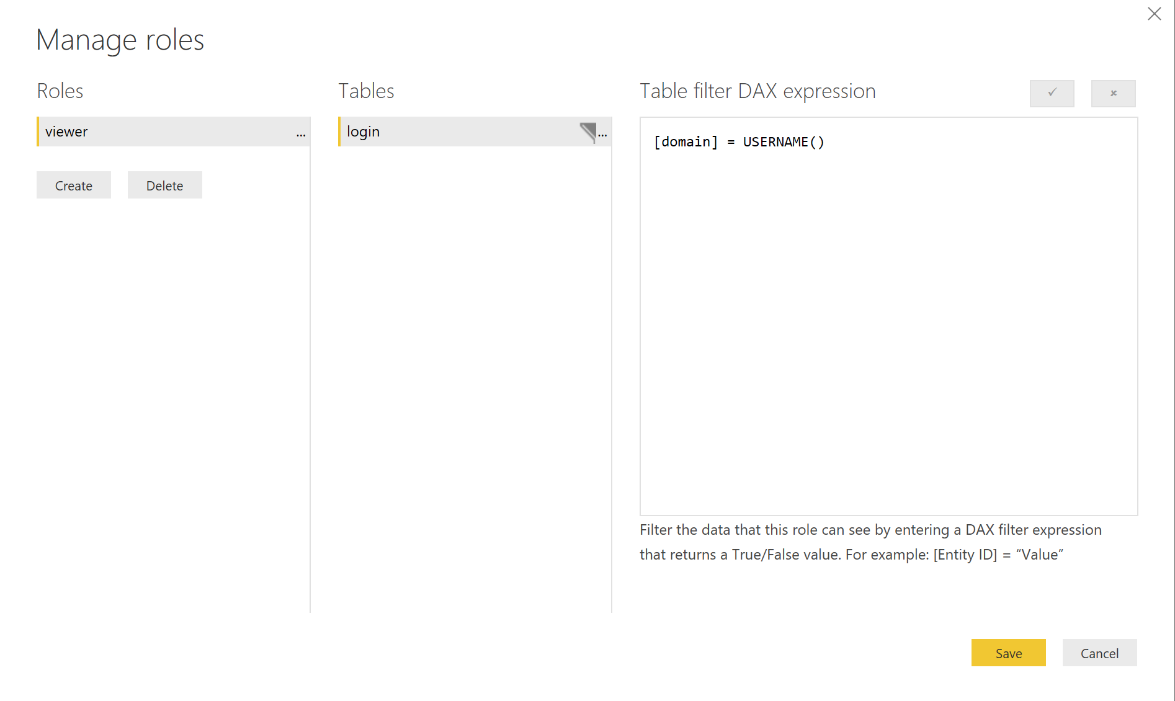Validate the DAX expression with the checkmark icon
This screenshot has height=701, width=1175.
(x=1052, y=93)
